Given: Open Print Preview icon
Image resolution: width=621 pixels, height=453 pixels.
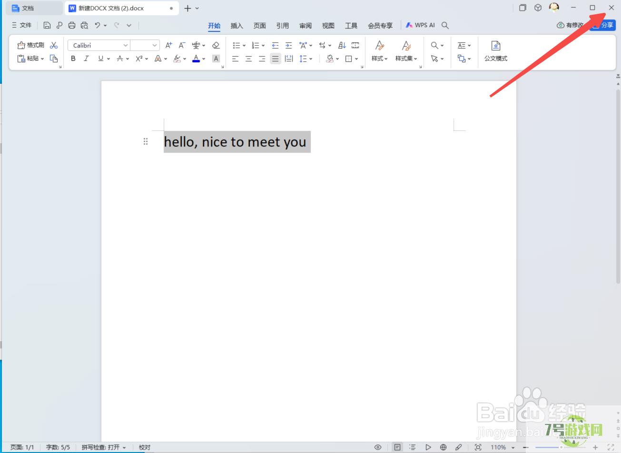Looking at the screenshot, I should pos(85,25).
